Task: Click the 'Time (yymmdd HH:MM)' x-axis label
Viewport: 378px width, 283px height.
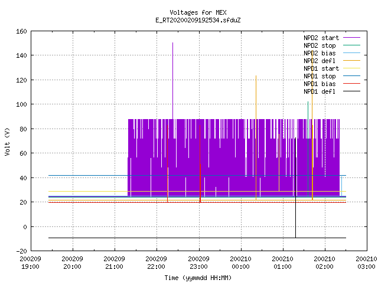Action: tap(198, 278)
